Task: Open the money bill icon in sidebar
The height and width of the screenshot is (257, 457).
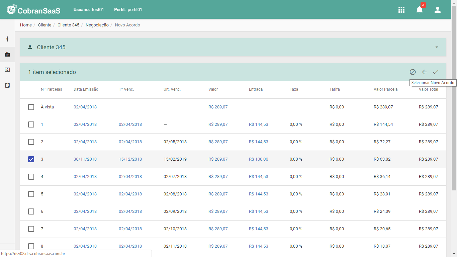Action: [7, 70]
